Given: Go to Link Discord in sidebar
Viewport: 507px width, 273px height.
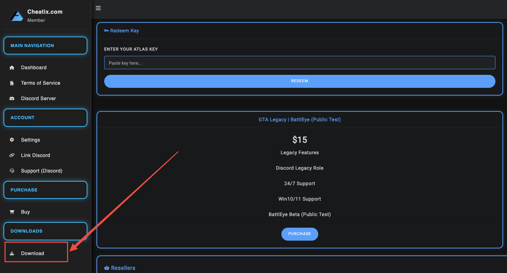Looking at the screenshot, I should click(35, 155).
